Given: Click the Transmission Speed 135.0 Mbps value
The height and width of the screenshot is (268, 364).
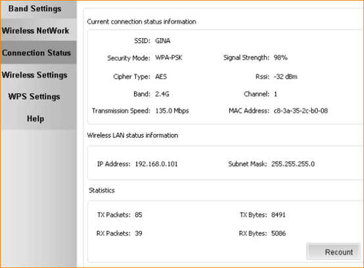Looking at the screenshot, I should tap(172, 110).
